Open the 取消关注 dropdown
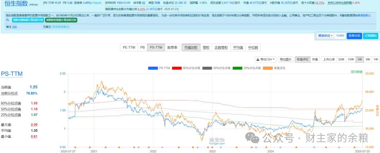Screen dimensions: 380x153 pos(325,36)
